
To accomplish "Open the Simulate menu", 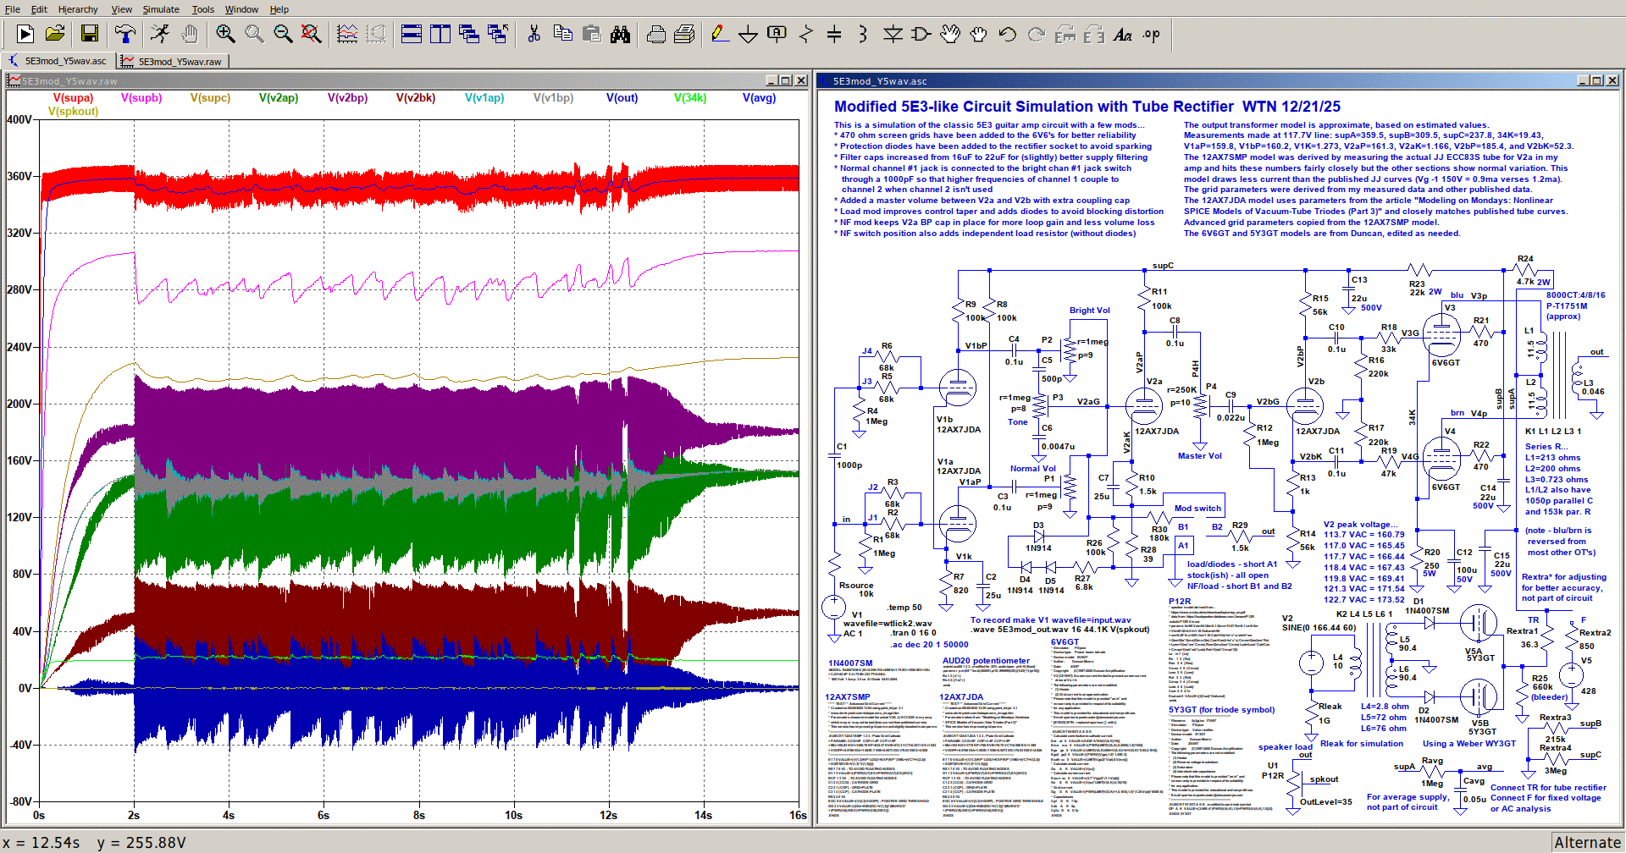I will click(x=161, y=9).
